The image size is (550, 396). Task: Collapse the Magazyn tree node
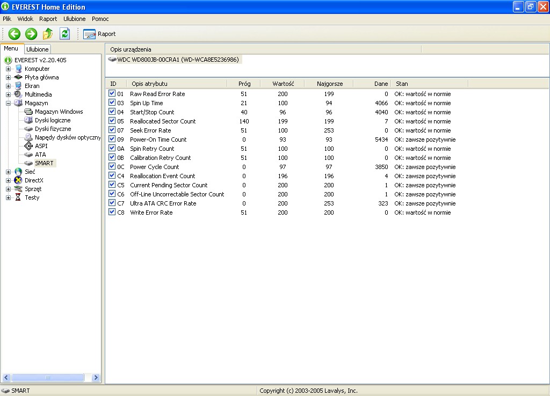tap(9, 103)
